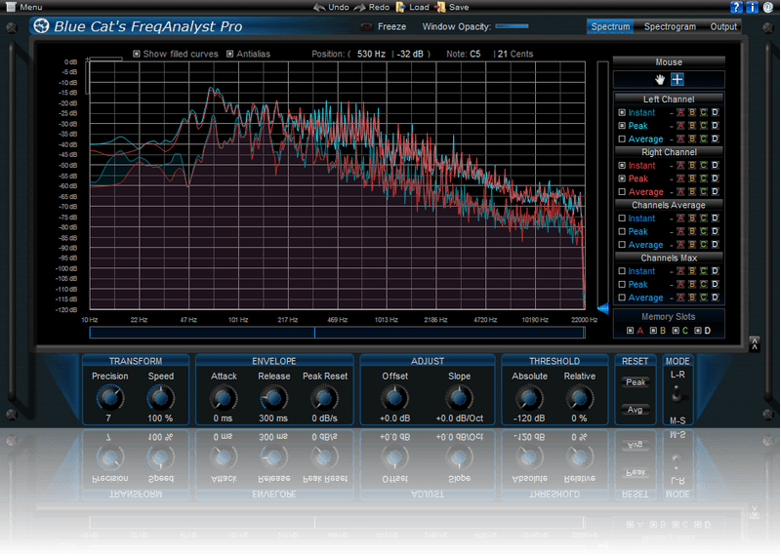Image resolution: width=781 pixels, height=556 pixels.
Task: Click the Attack knob
Action: (224, 398)
